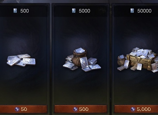This screenshot has width=158, height=115.
Task: Open the 500 platinum bundle card
Action: 24,59
